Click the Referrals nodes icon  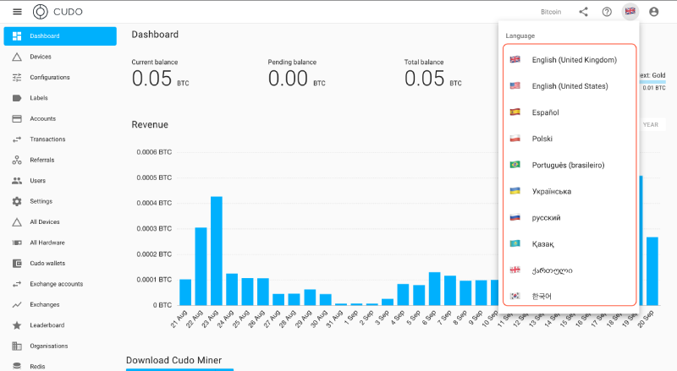click(17, 160)
